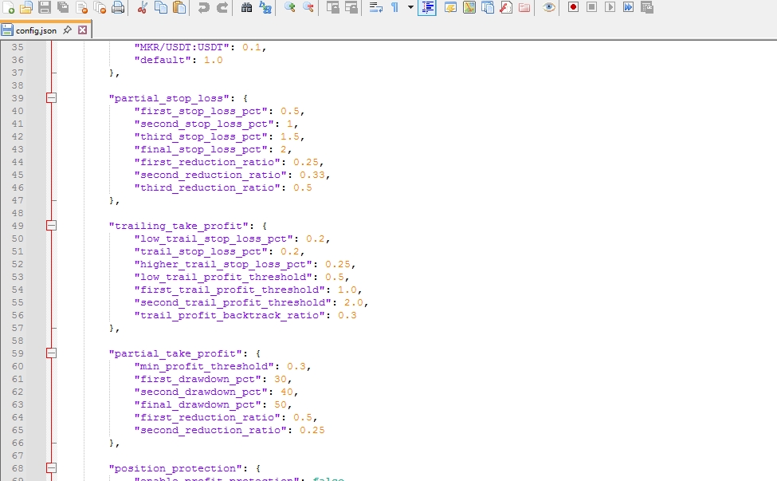This screenshot has height=481, width=777.
Task: Click the "final_stop_loss_pct" key
Action: pos(201,149)
